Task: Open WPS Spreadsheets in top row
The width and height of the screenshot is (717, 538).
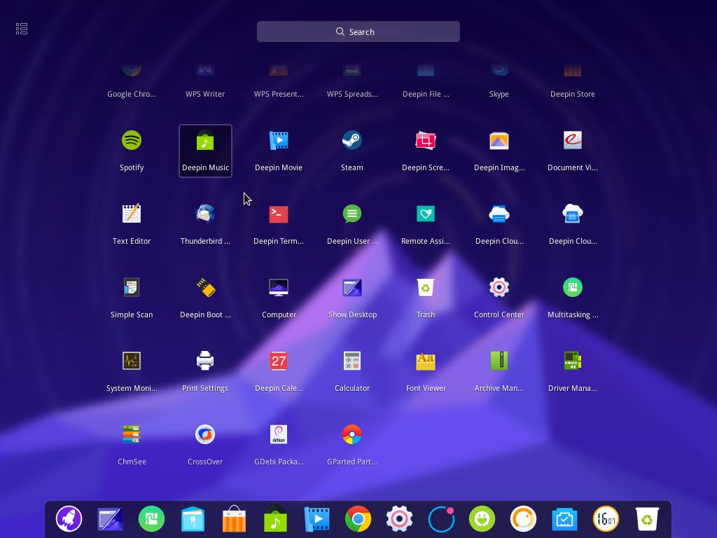Action: 352,69
